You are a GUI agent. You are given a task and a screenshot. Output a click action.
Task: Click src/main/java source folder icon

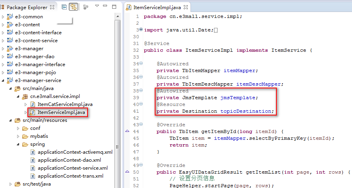18,88
